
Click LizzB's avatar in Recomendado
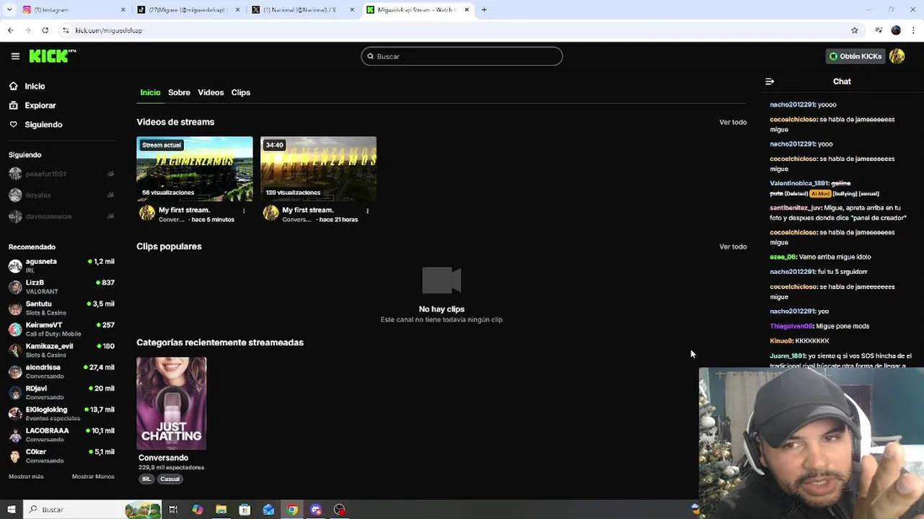[15, 287]
